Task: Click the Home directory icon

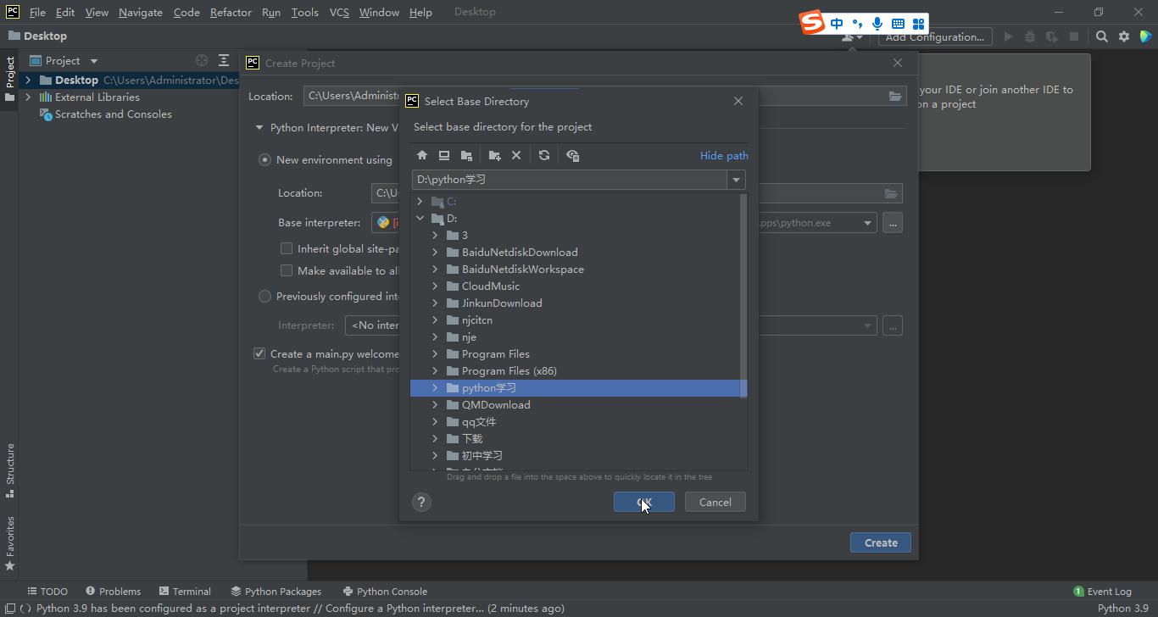Action: tap(422, 155)
